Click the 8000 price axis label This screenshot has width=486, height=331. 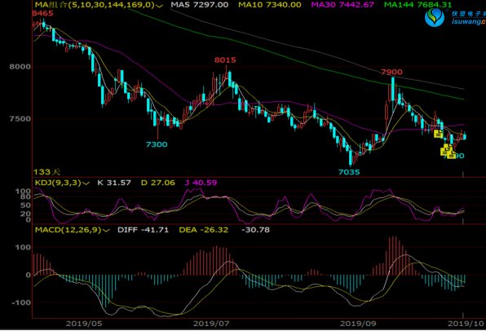coord(20,67)
